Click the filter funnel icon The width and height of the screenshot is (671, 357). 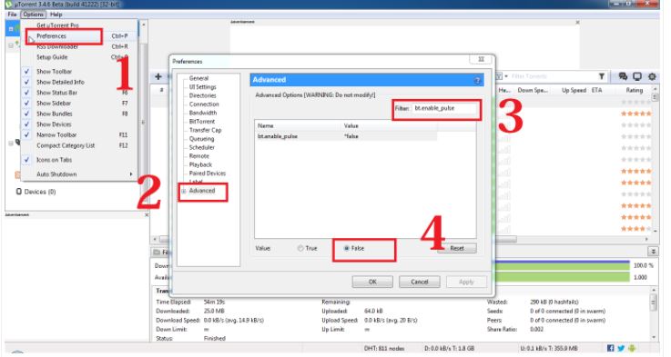coord(601,76)
